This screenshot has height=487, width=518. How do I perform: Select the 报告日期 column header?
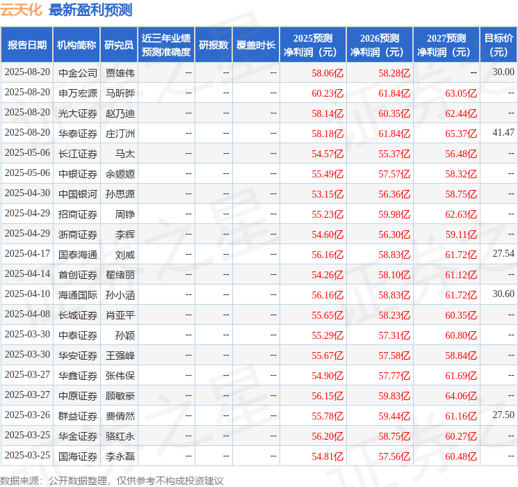click(x=26, y=45)
